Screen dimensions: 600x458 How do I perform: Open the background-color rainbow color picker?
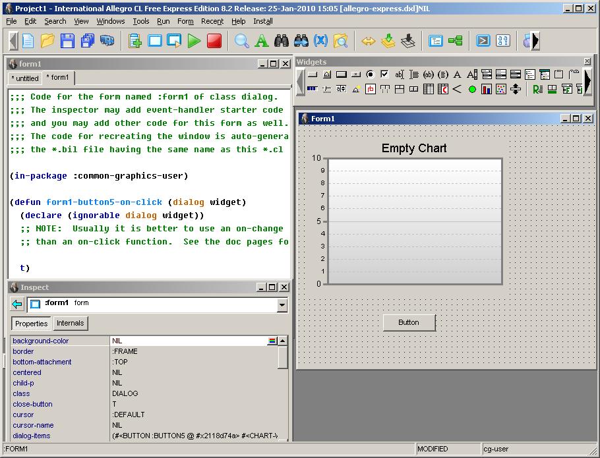tap(271, 341)
